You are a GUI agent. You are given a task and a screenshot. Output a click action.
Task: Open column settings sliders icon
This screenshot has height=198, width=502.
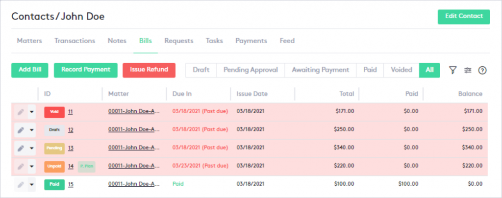468,70
